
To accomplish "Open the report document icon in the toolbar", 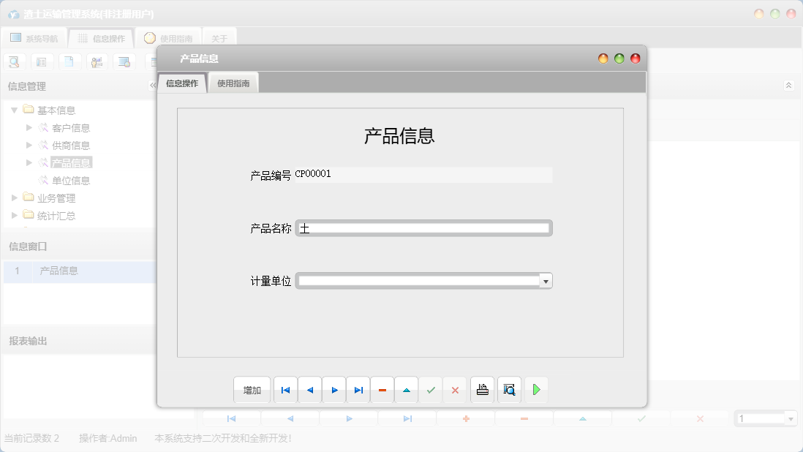I will [69, 61].
